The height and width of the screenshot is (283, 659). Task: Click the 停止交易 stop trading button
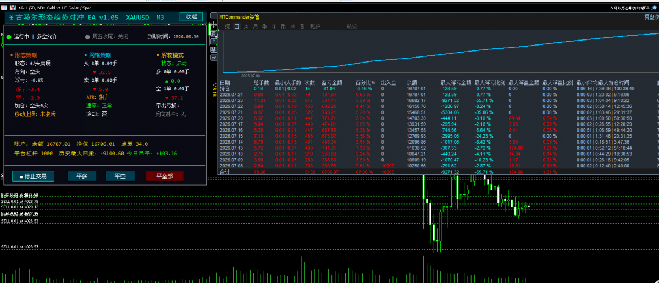pyautogui.click(x=33, y=176)
